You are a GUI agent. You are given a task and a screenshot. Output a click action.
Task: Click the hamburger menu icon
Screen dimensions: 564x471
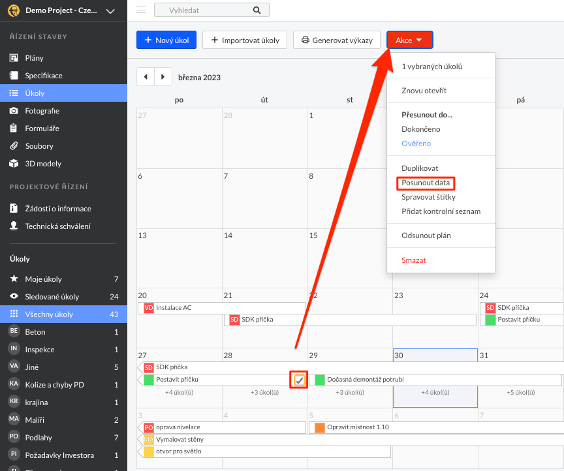(x=141, y=10)
